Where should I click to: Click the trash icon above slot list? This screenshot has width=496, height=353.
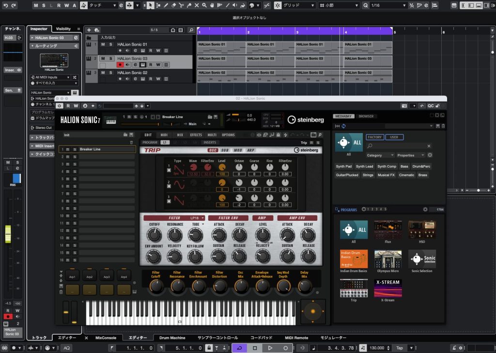131,142
